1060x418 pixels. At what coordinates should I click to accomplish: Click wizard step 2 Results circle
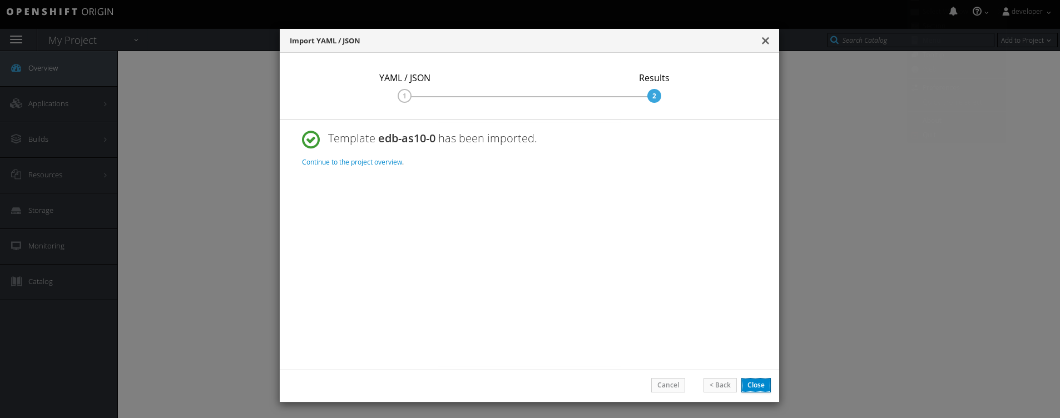pyautogui.click(x=654, y=96)
